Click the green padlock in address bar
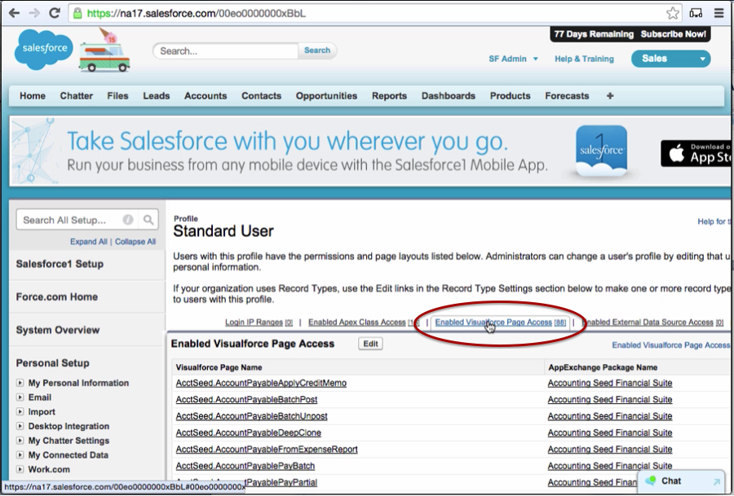This screenshot has width=734, height=496. click(77, 13)
